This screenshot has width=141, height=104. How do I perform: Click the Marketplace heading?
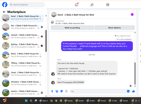(x=16, y=12)
